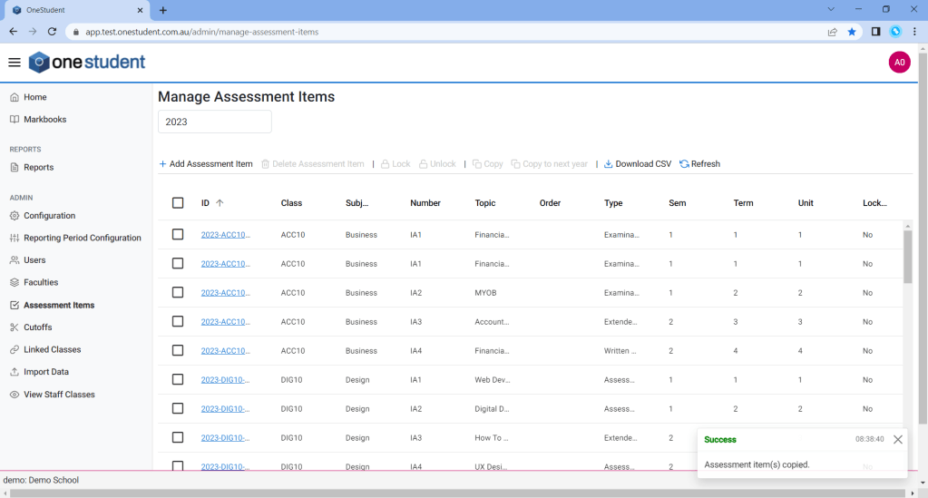Open the 2023 year selector
928x498 pixels.
click(x=215, y=122)
